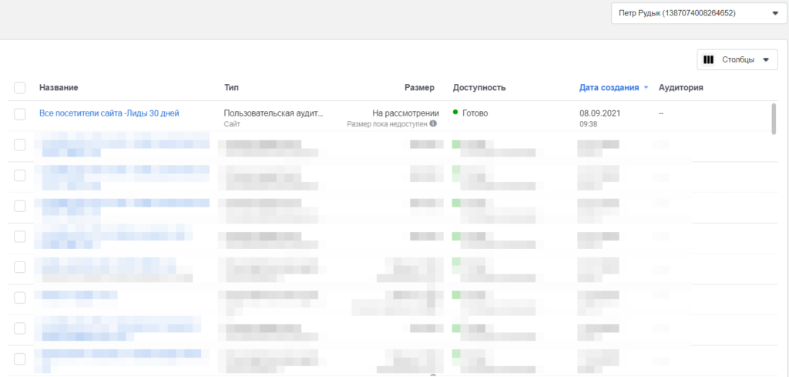Click the 08.09.2021 creation date cell
Image resolution: width=789 pixels, height=377 pixels.
tap(599, 113)
